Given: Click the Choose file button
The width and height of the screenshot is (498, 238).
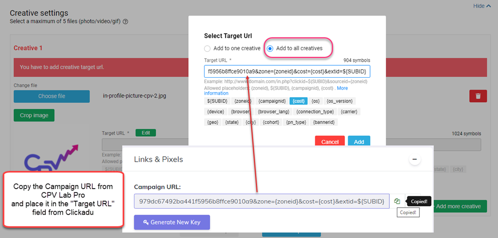Looking at the screenshot, I should [x=51, y=96].
